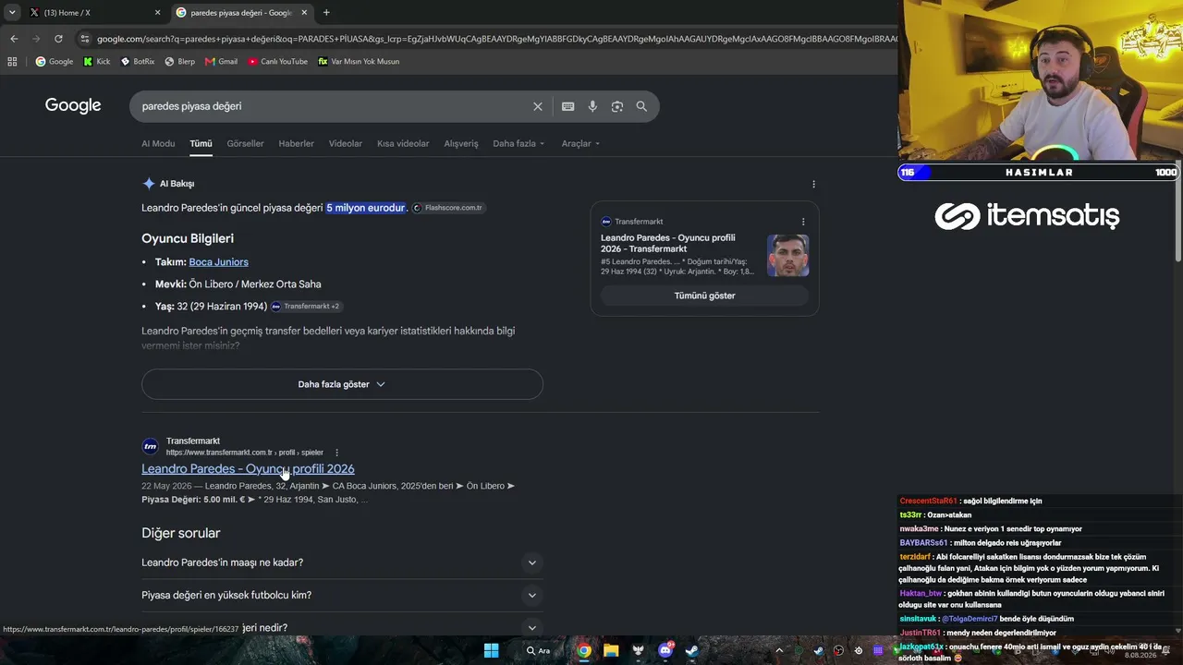Open Transfermarkt card options menu

(x=803, y=222)
